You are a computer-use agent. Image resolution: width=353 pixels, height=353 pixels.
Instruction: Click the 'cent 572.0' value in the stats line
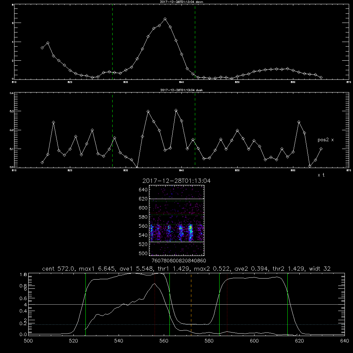point(59,269)
